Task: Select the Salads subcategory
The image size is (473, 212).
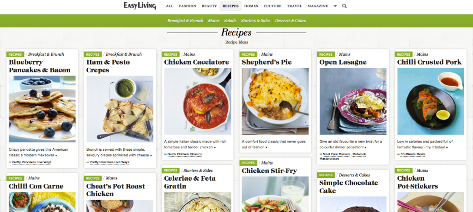Action: [x=230, y=20]
